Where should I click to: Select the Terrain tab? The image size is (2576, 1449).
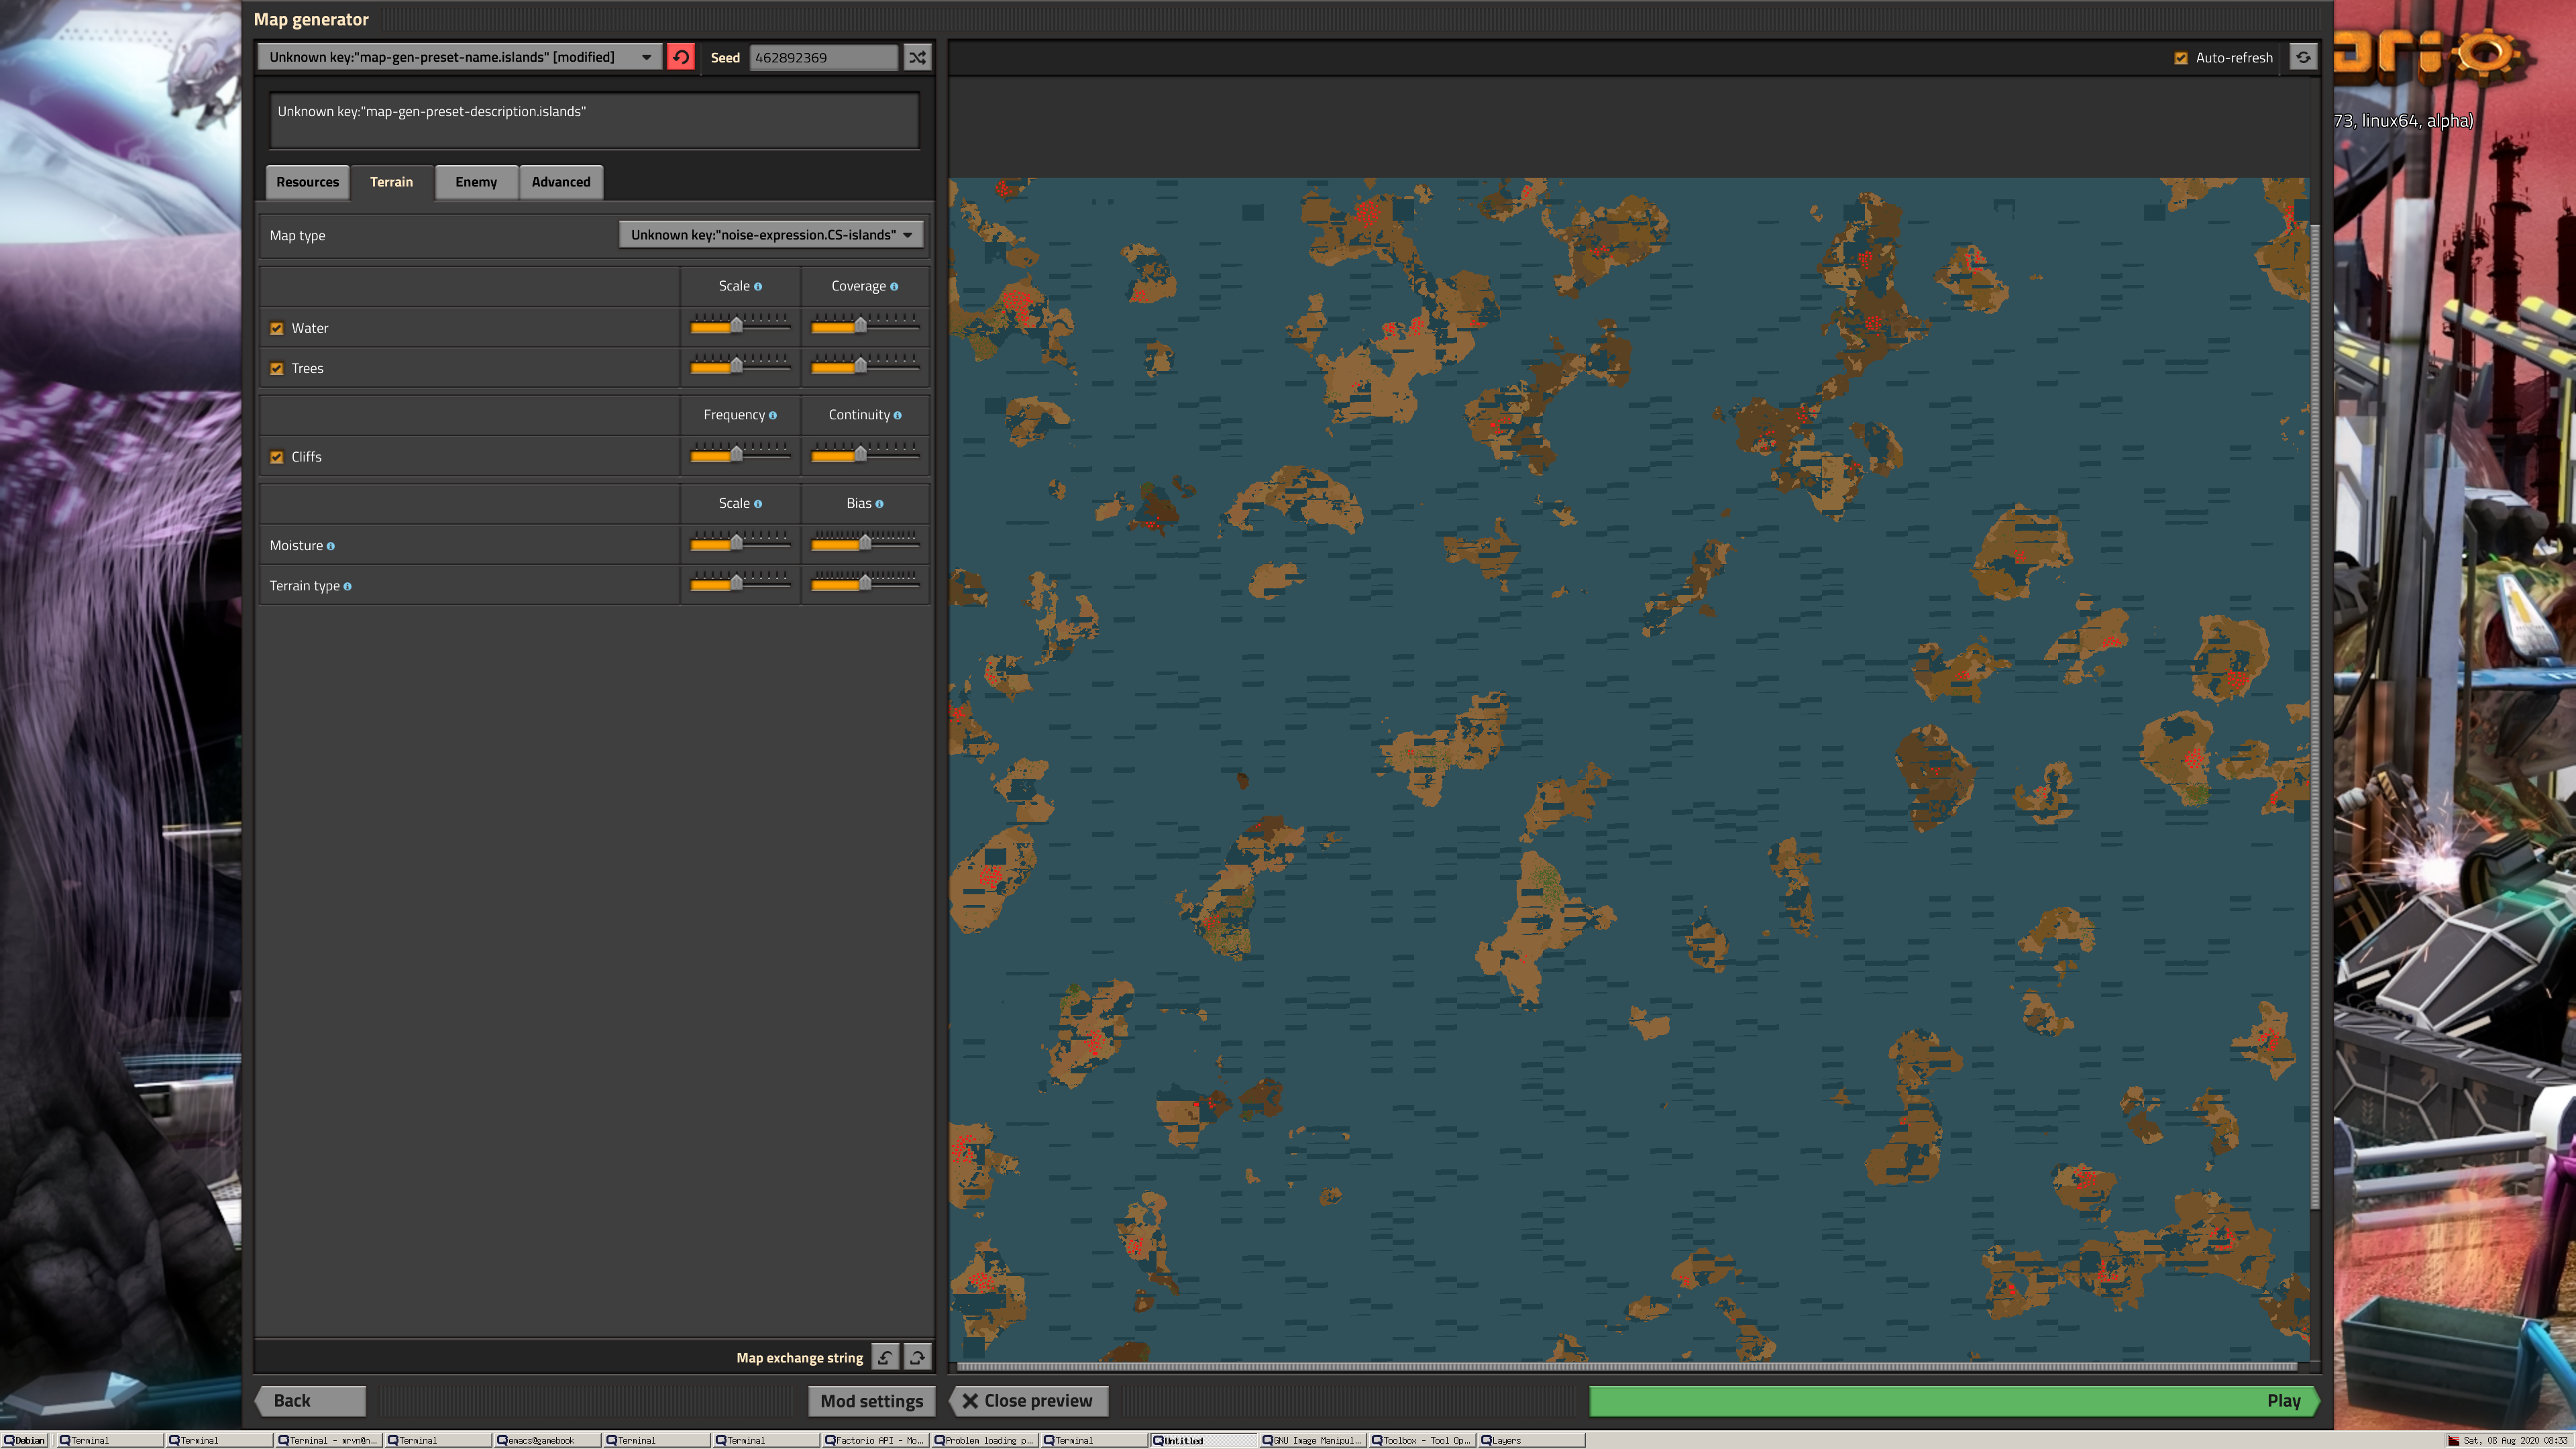point(391,182)
